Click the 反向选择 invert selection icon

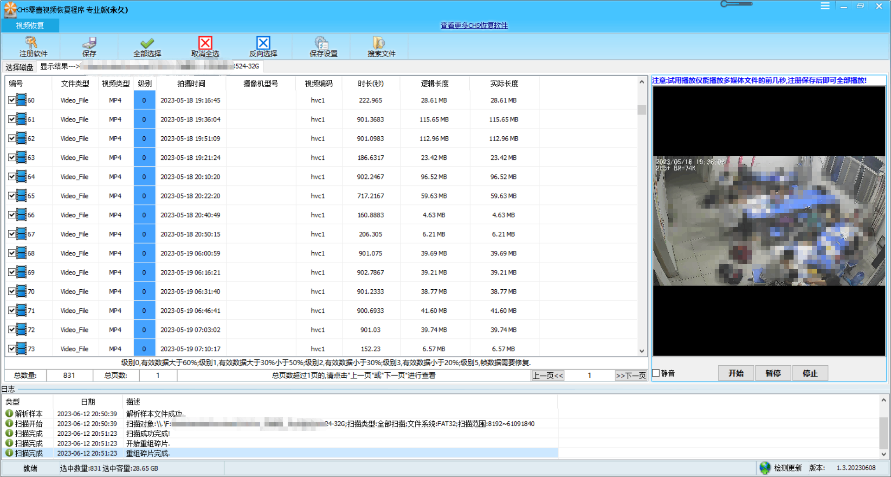coord(263,43)
